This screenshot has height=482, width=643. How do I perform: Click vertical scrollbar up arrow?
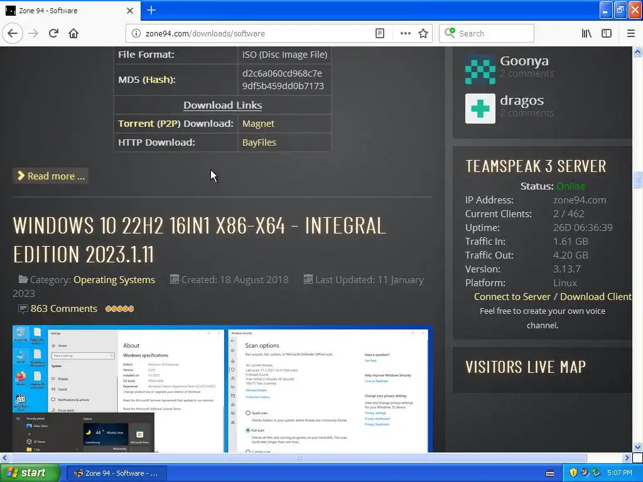pos(637,51)
